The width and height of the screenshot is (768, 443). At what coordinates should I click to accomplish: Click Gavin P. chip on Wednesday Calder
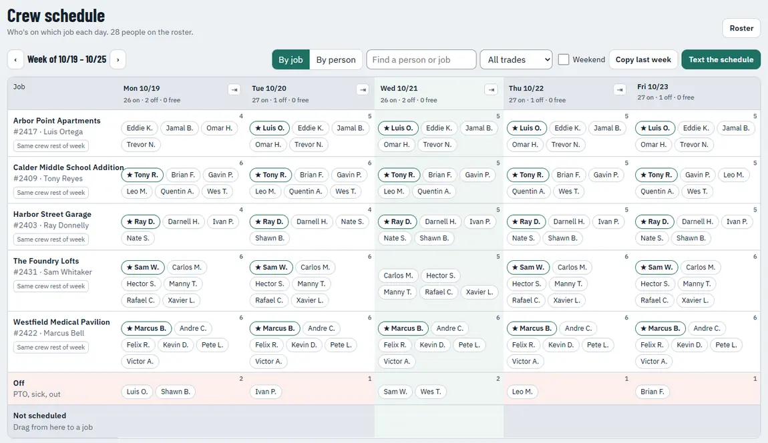477,175
